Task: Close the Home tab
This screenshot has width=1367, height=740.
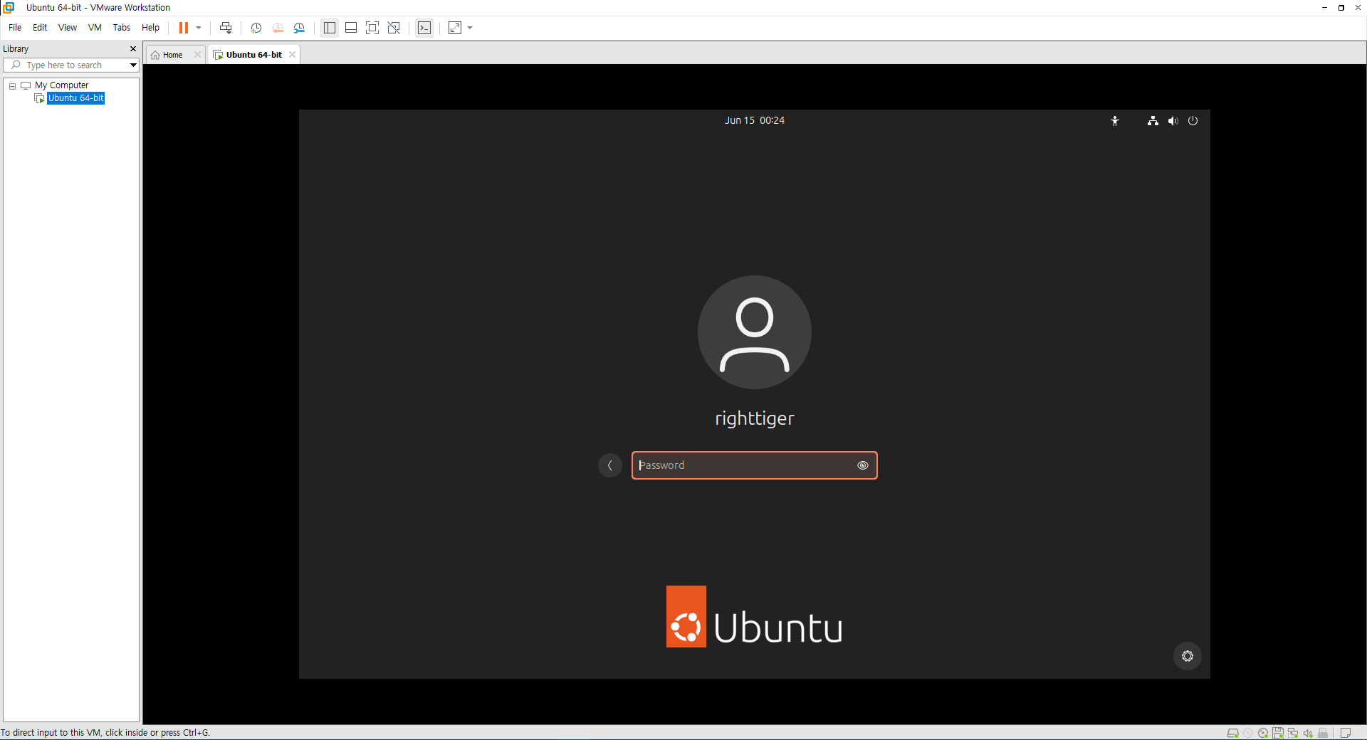Action: coord(198,55)
